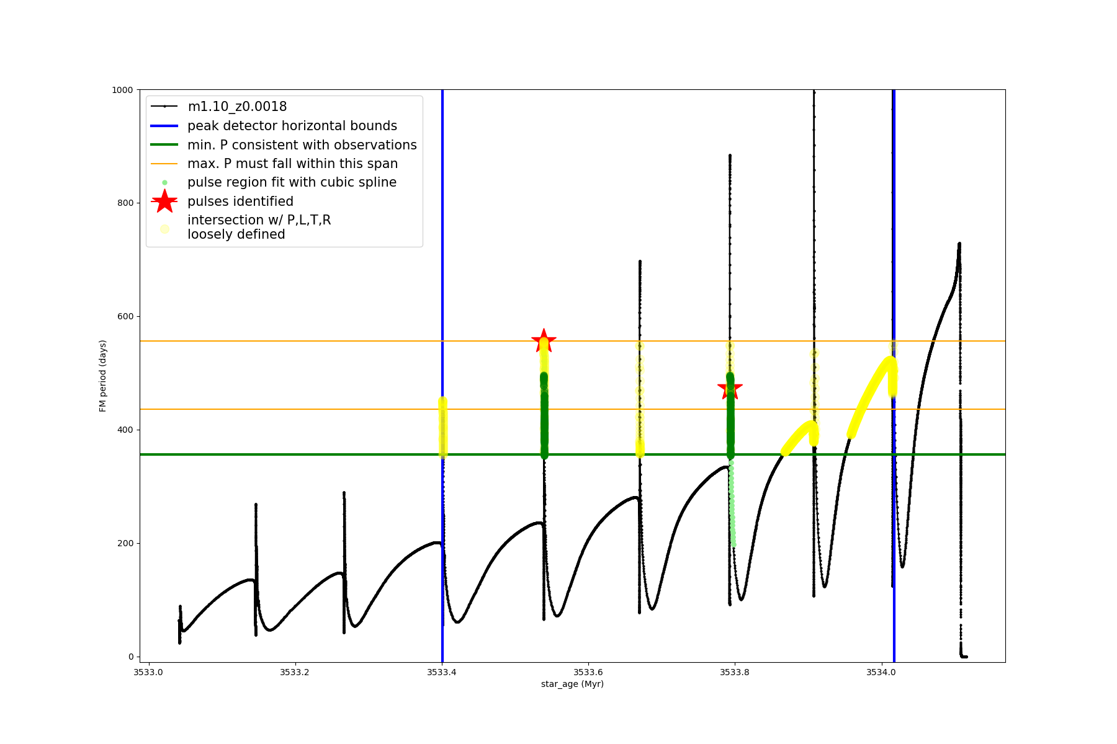Click 'pulses identified' legend label
This screenshot has height=744, width=1117.
[241, 201]
